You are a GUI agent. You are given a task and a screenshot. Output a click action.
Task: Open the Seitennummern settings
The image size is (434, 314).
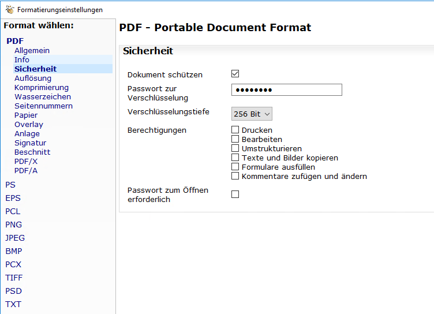point(43,106)
